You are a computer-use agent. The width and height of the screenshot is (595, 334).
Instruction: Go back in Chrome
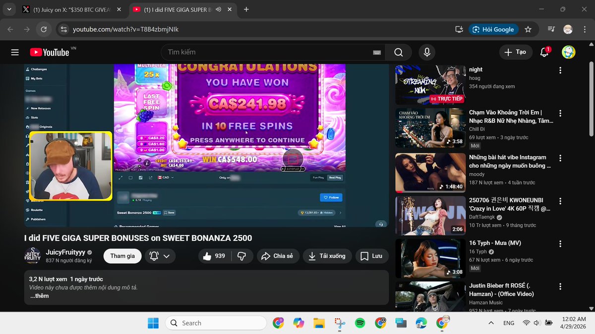pos(10,29)
